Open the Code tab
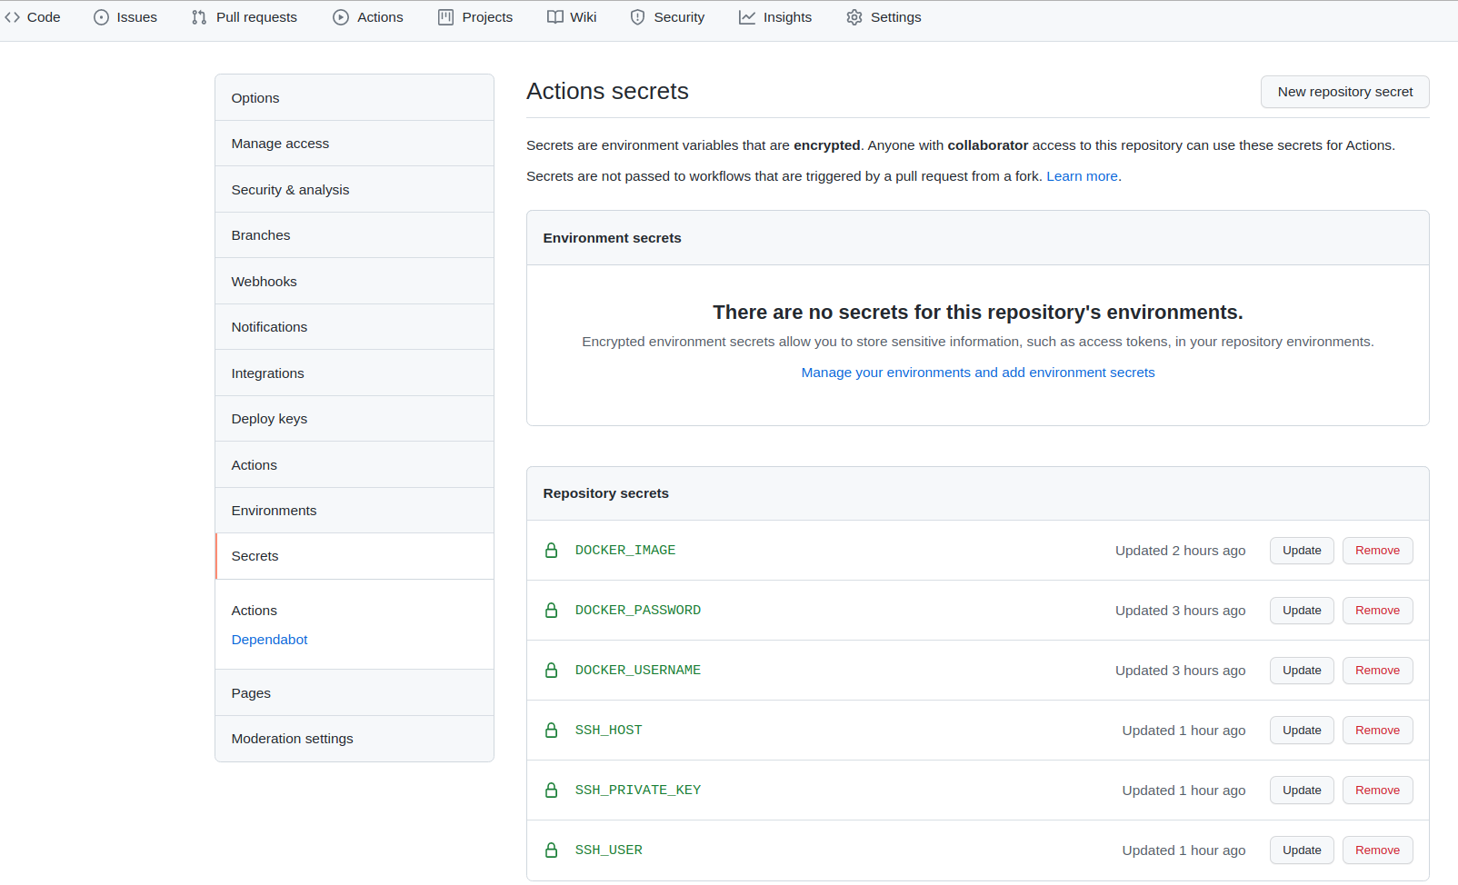 33,17
